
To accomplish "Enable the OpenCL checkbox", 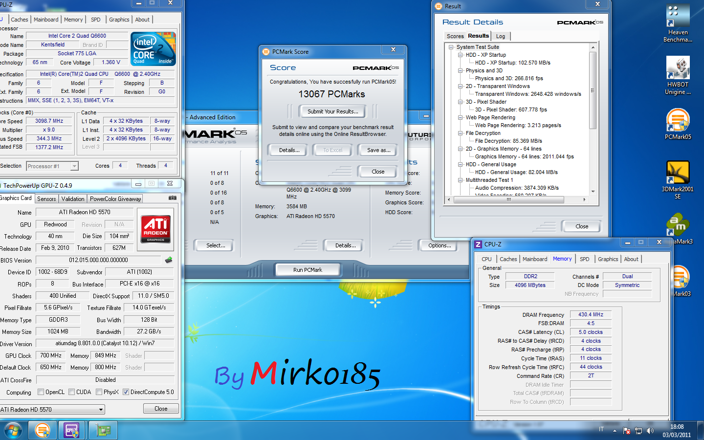I will [41, 392].
